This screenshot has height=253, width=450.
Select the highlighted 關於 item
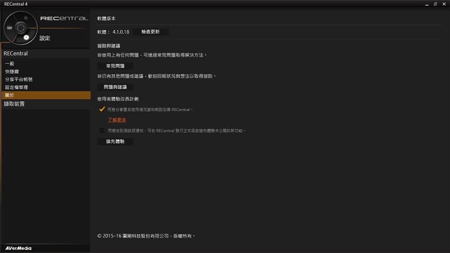coord(45,95)
